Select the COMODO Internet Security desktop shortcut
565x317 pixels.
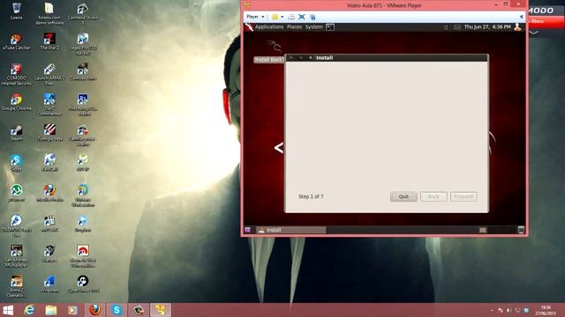16,74
